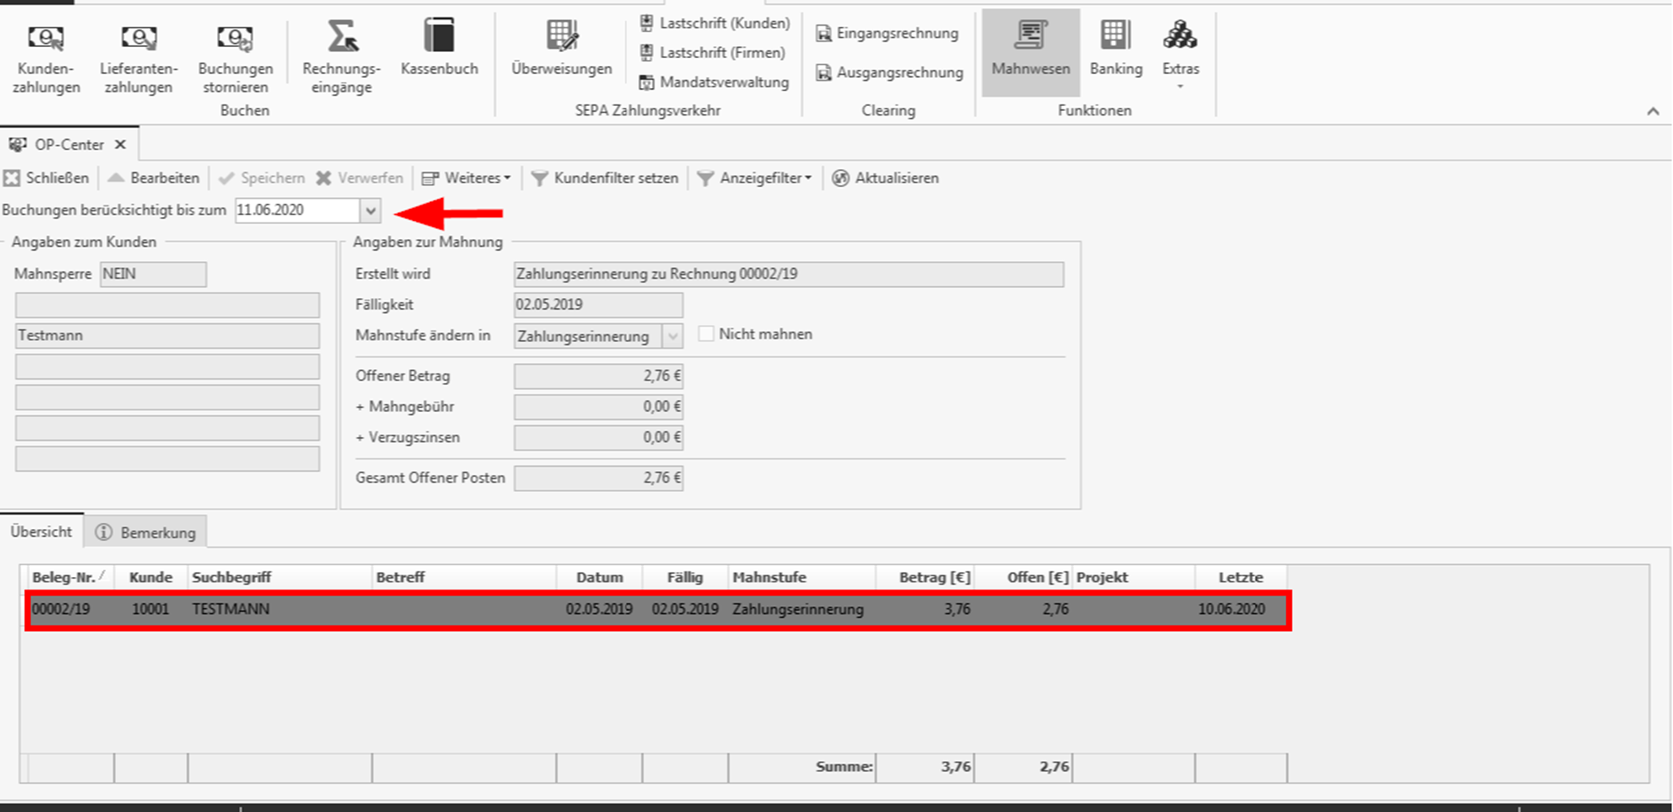This screenshot has width=1673, height=812.
Task: Click Aktualisieren to refresh the list
Action: click(886, 178)
